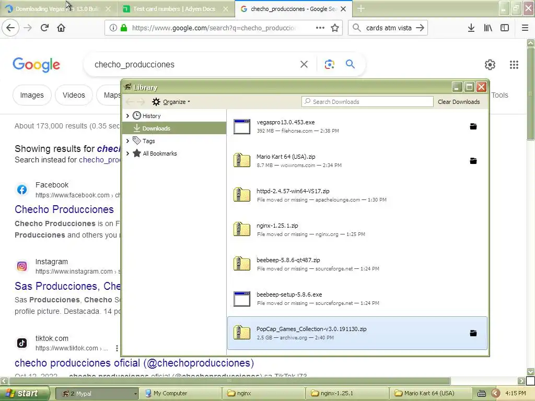Focus the browser address bar URL

tap(214, 28)
